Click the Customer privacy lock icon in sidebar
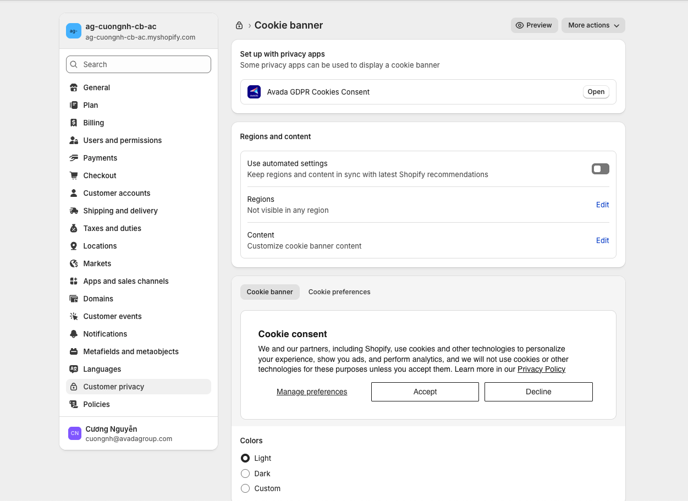688x501 pixels. (x=74, y=387)
